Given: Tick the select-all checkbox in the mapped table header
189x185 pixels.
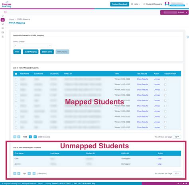Looking at the screenshot, I should tap(16, 74).
